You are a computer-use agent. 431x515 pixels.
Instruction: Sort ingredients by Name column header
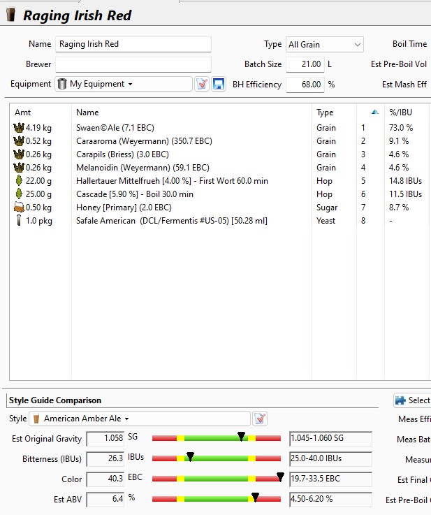pos(87,113)
